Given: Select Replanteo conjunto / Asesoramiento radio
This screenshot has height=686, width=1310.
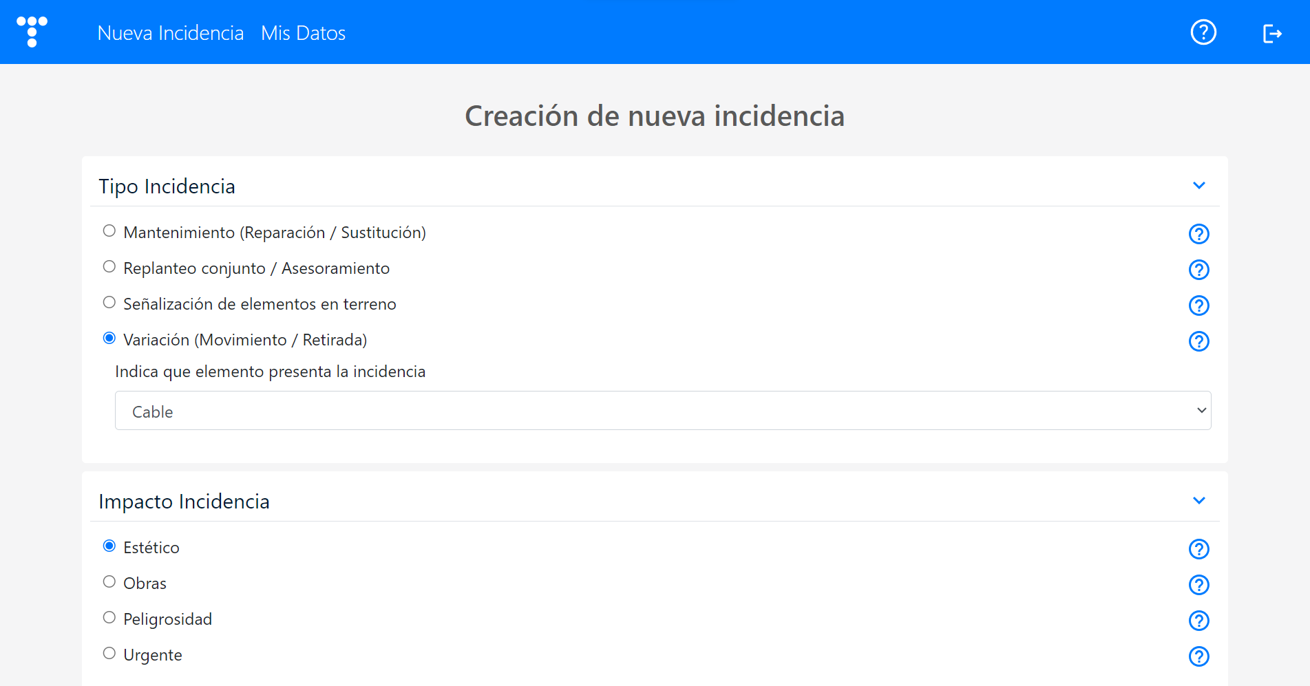Looking at the screenshot, I should click(109, 267).
